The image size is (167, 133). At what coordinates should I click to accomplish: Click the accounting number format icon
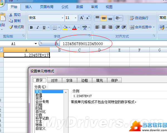click(x=162, y=27)
